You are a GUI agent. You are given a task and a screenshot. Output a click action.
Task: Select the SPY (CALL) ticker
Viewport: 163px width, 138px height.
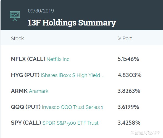pyautogui.click(x=26, y=123)
